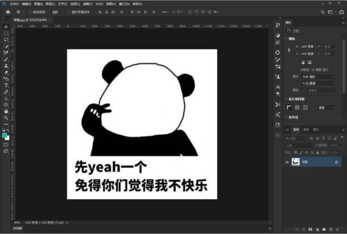Create a new layer

(x=330, y=229)
